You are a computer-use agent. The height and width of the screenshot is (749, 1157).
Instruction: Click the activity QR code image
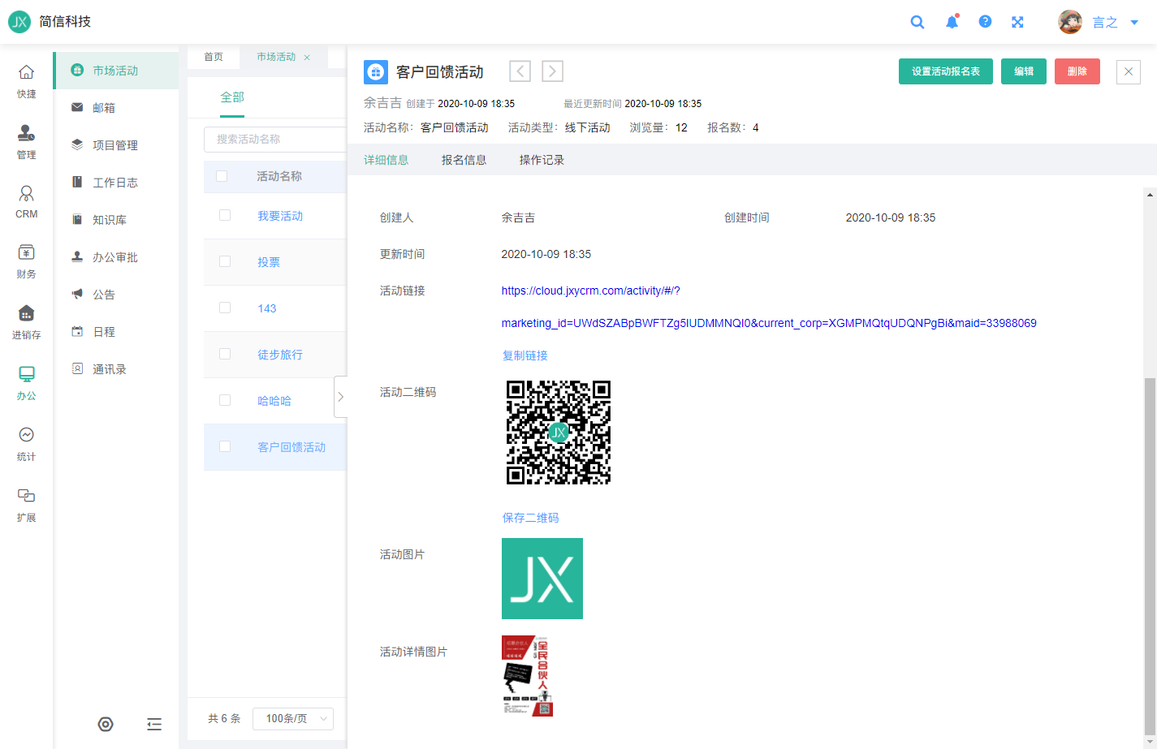click(x=559, y=433)
